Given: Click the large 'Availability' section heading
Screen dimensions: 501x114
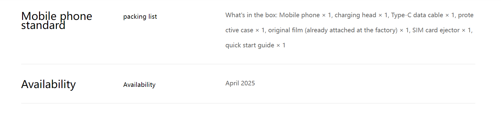Looking at the screenshot, I should pos(48,84).
